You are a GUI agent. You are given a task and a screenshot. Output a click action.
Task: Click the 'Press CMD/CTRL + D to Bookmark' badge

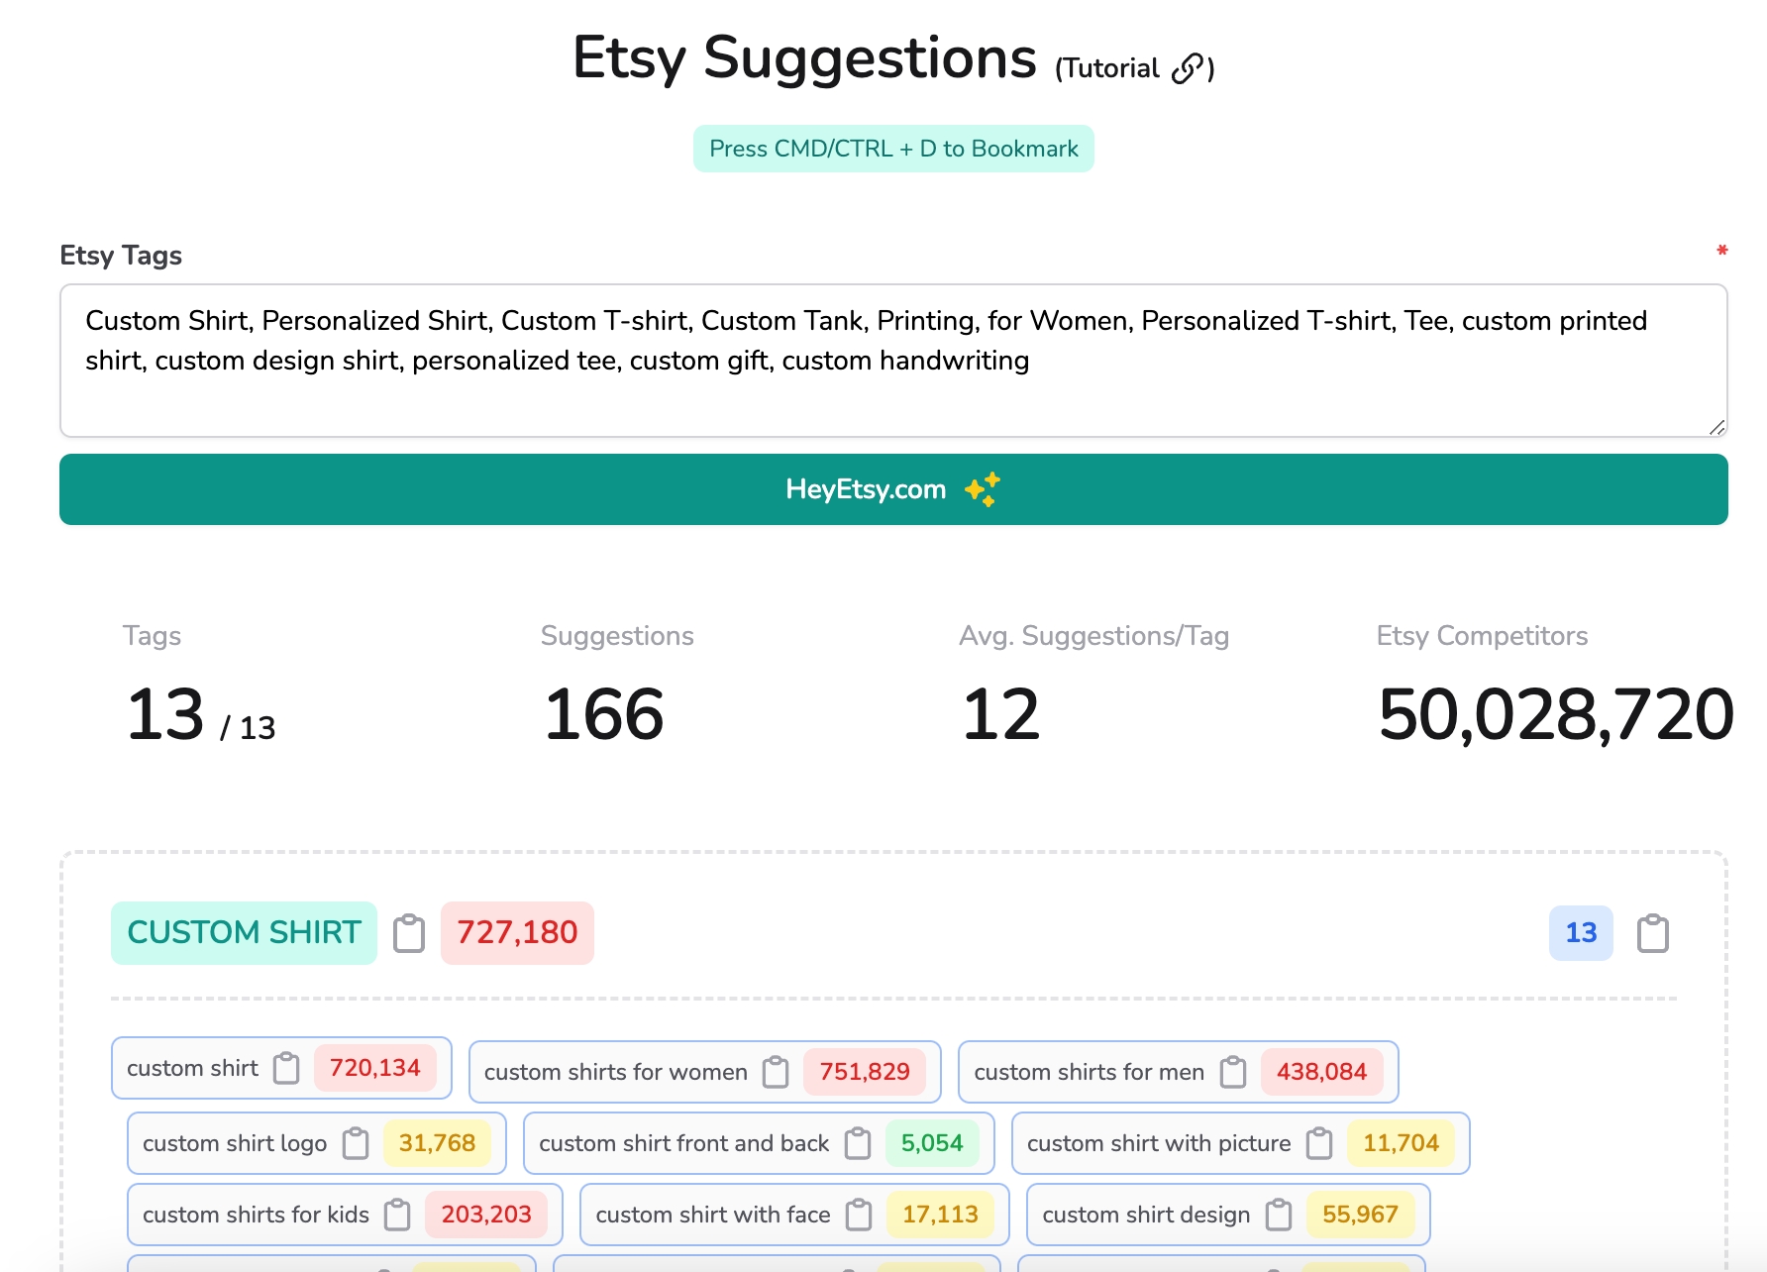[892, 149]
